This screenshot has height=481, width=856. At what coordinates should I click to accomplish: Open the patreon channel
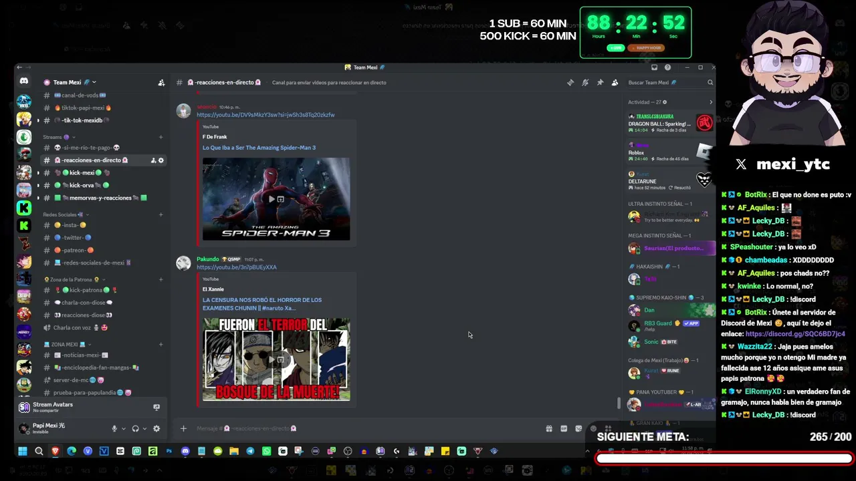pyautogui.click(x=104, y=251)
